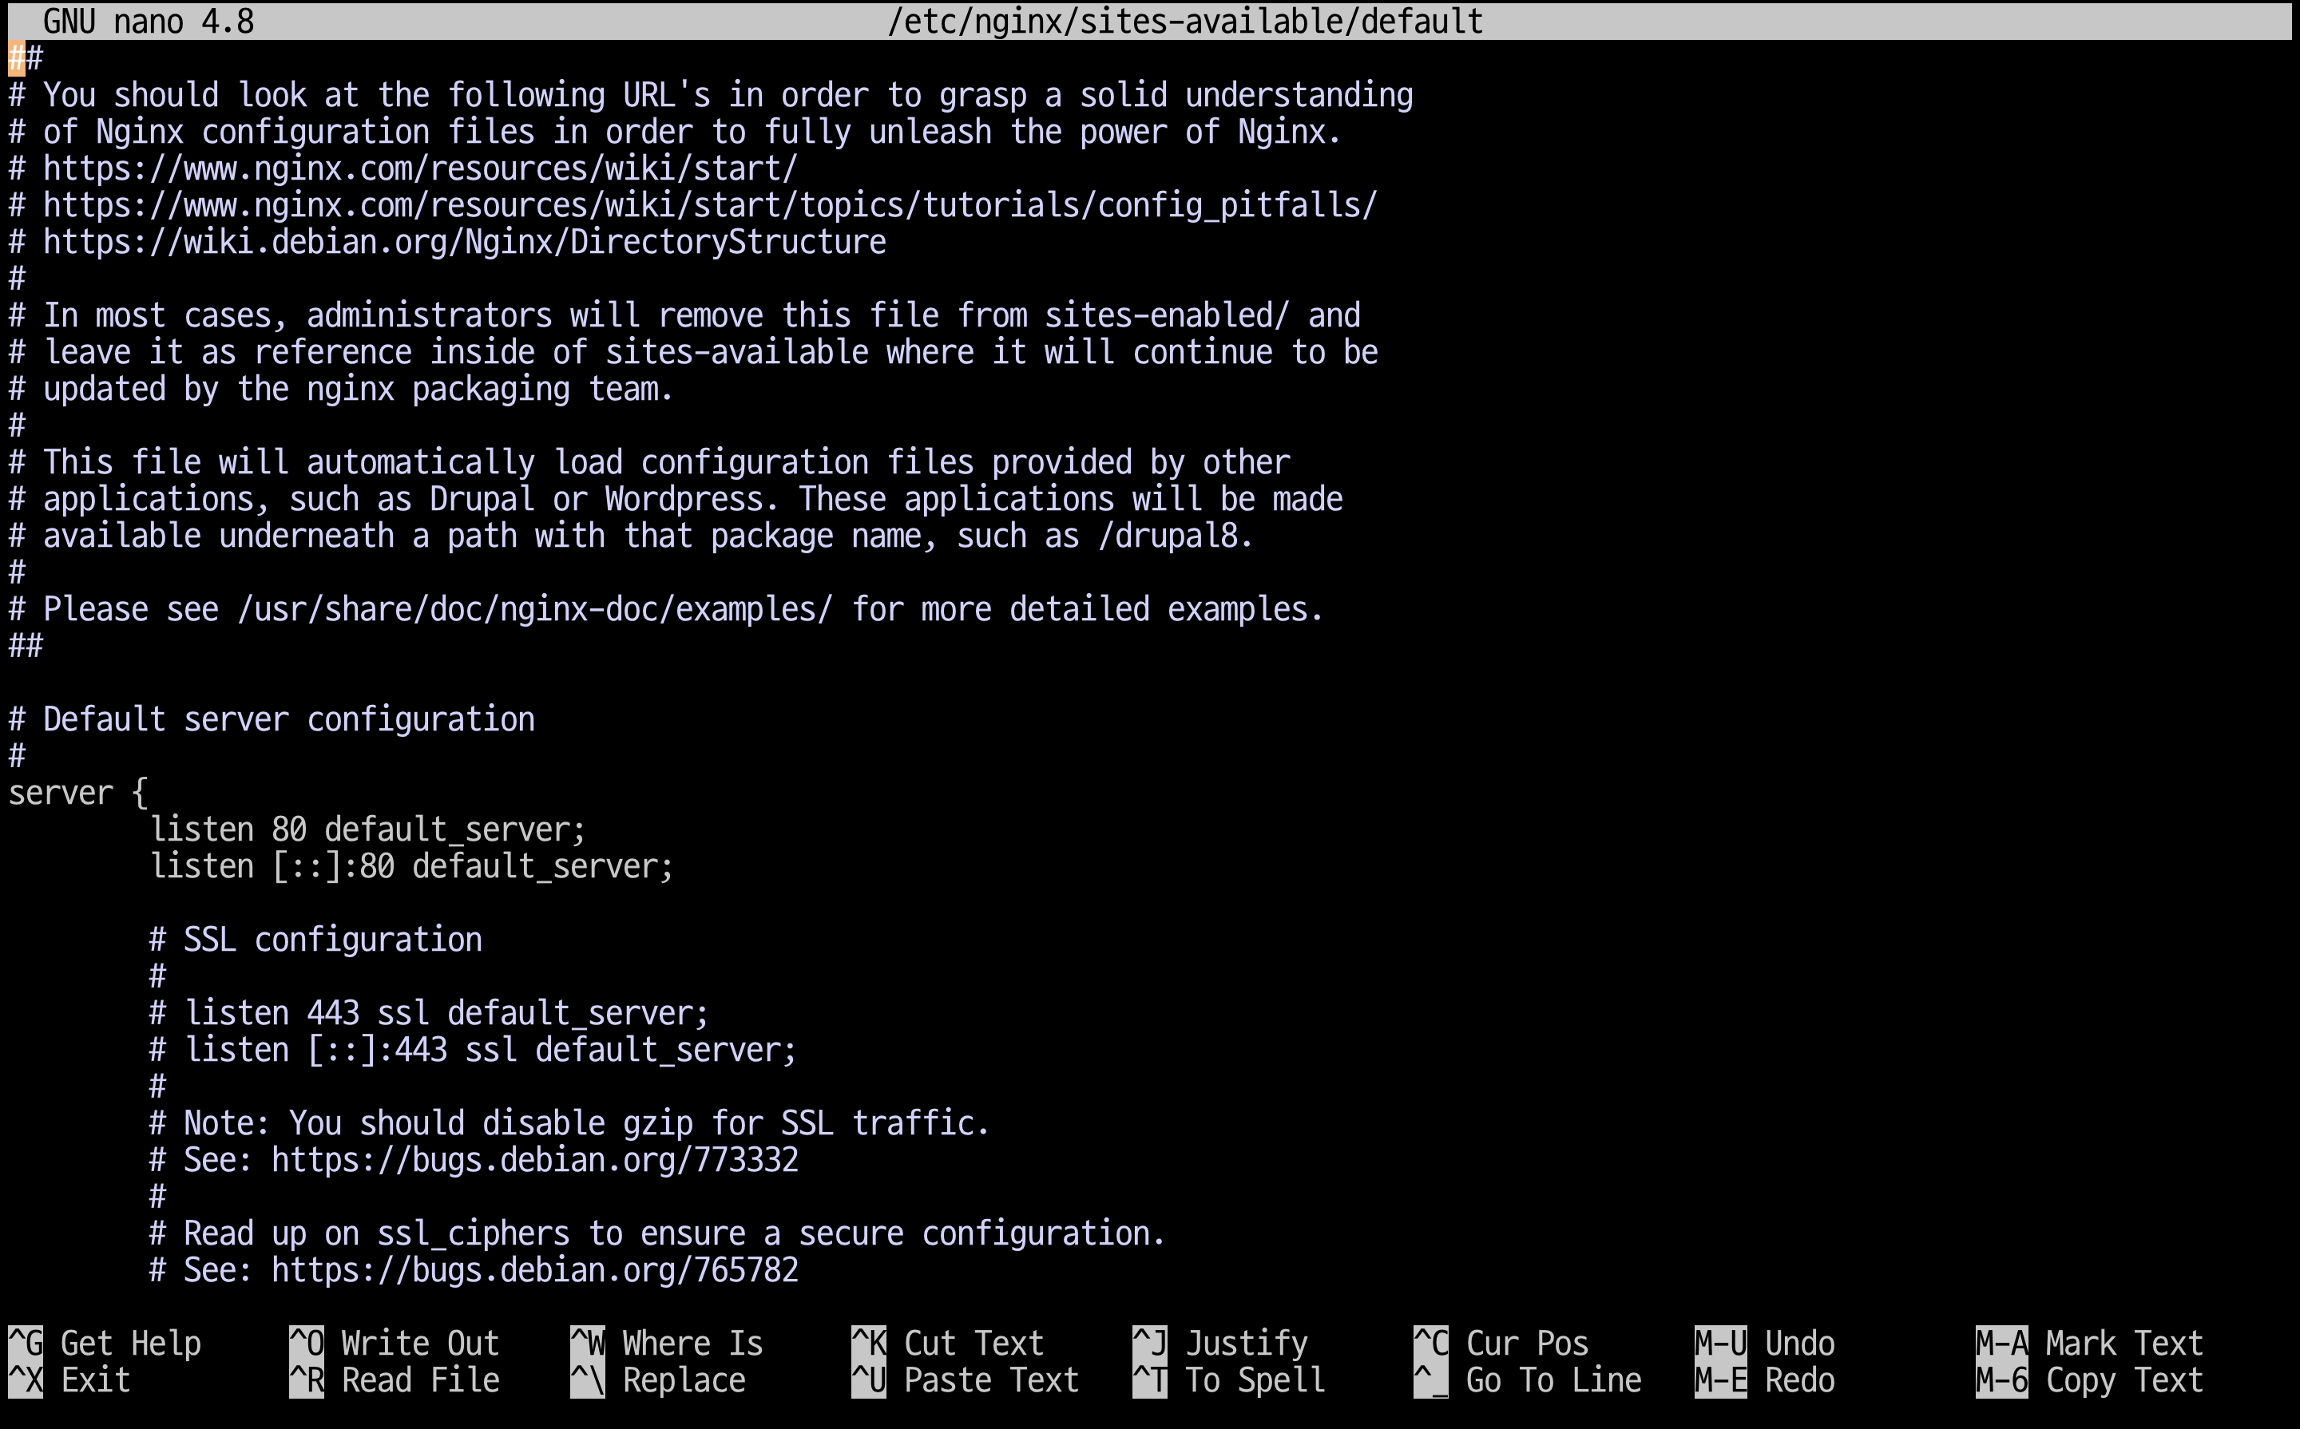Click the wiki.debian.org DirectoryStructure URL
This screenshot has width=2300, height=1429.
point(464,242)
